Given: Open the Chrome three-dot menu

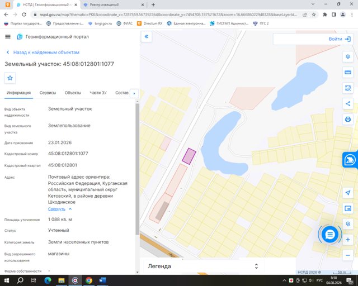Looking at the screenshot, I should click(x=352, y=15).
